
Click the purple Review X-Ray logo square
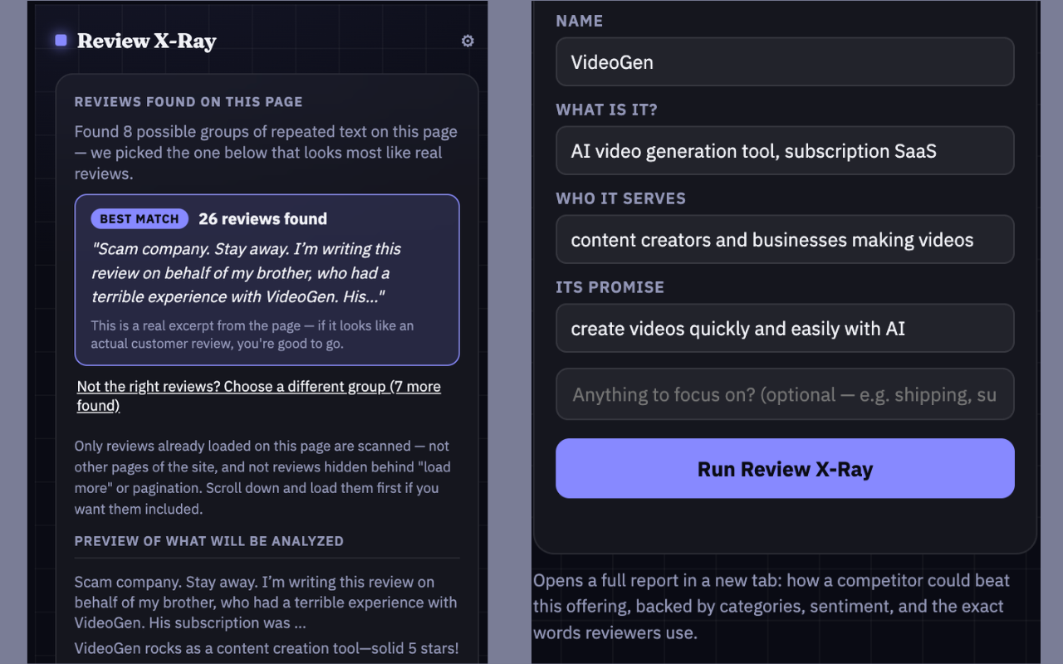[61, 41]
